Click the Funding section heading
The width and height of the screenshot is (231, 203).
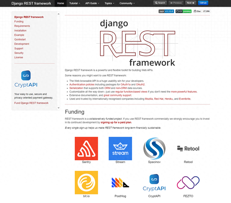(75, 112)
